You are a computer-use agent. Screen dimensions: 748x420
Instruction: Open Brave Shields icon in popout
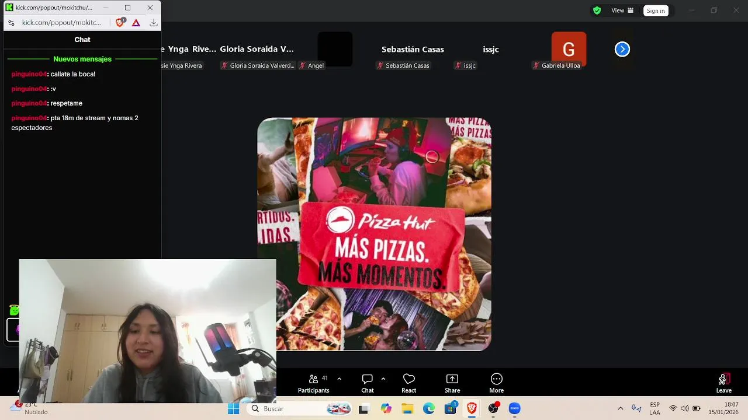click(x=120, y=23)
